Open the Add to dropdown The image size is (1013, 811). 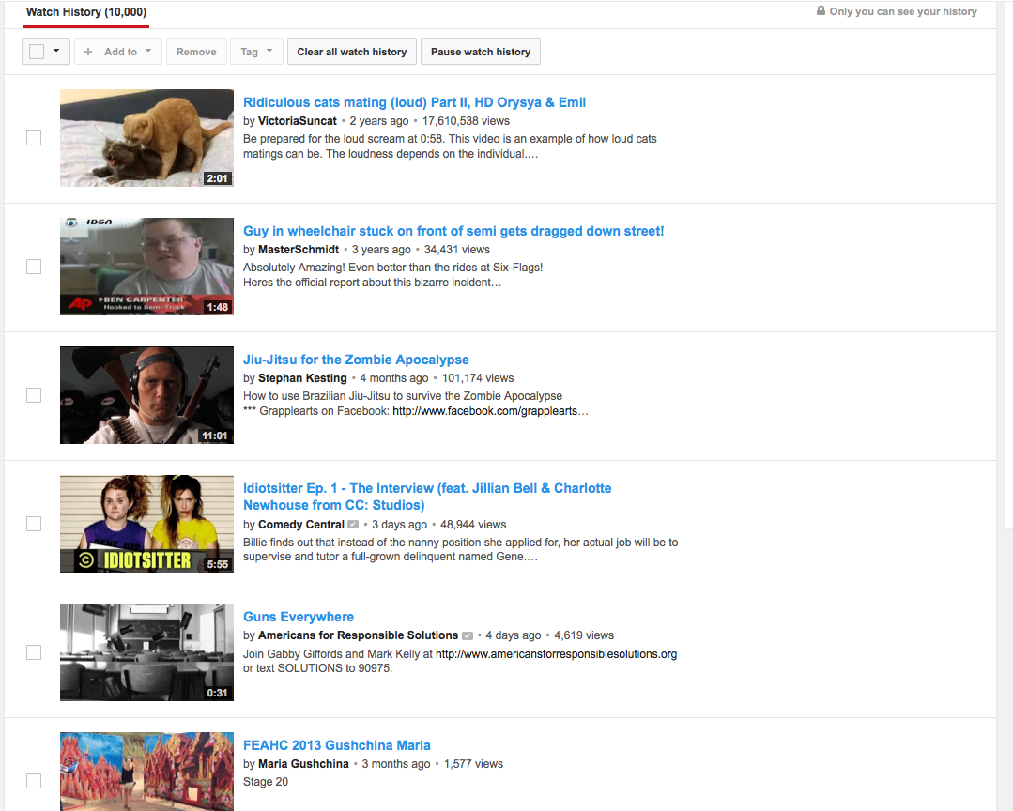tap(117, 52)
